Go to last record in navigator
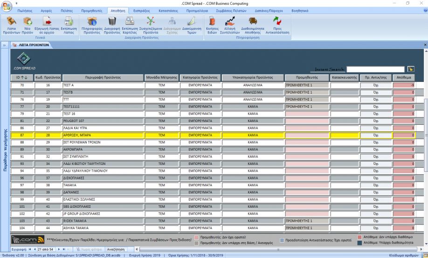 [64, 249]
